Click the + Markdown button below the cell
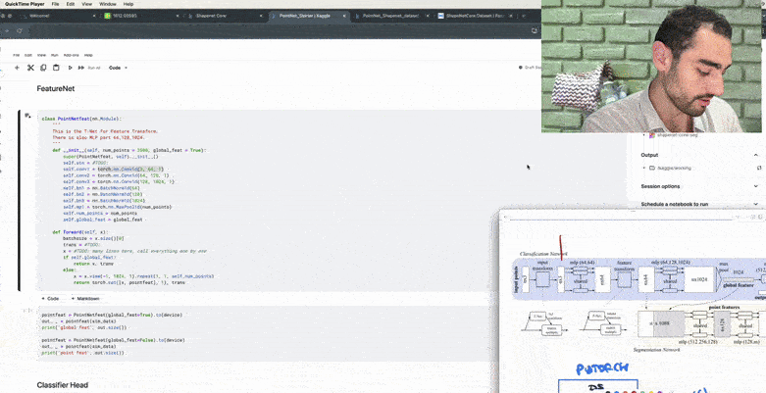The height and width of the screenshot is (393, 766). [85, 298]
